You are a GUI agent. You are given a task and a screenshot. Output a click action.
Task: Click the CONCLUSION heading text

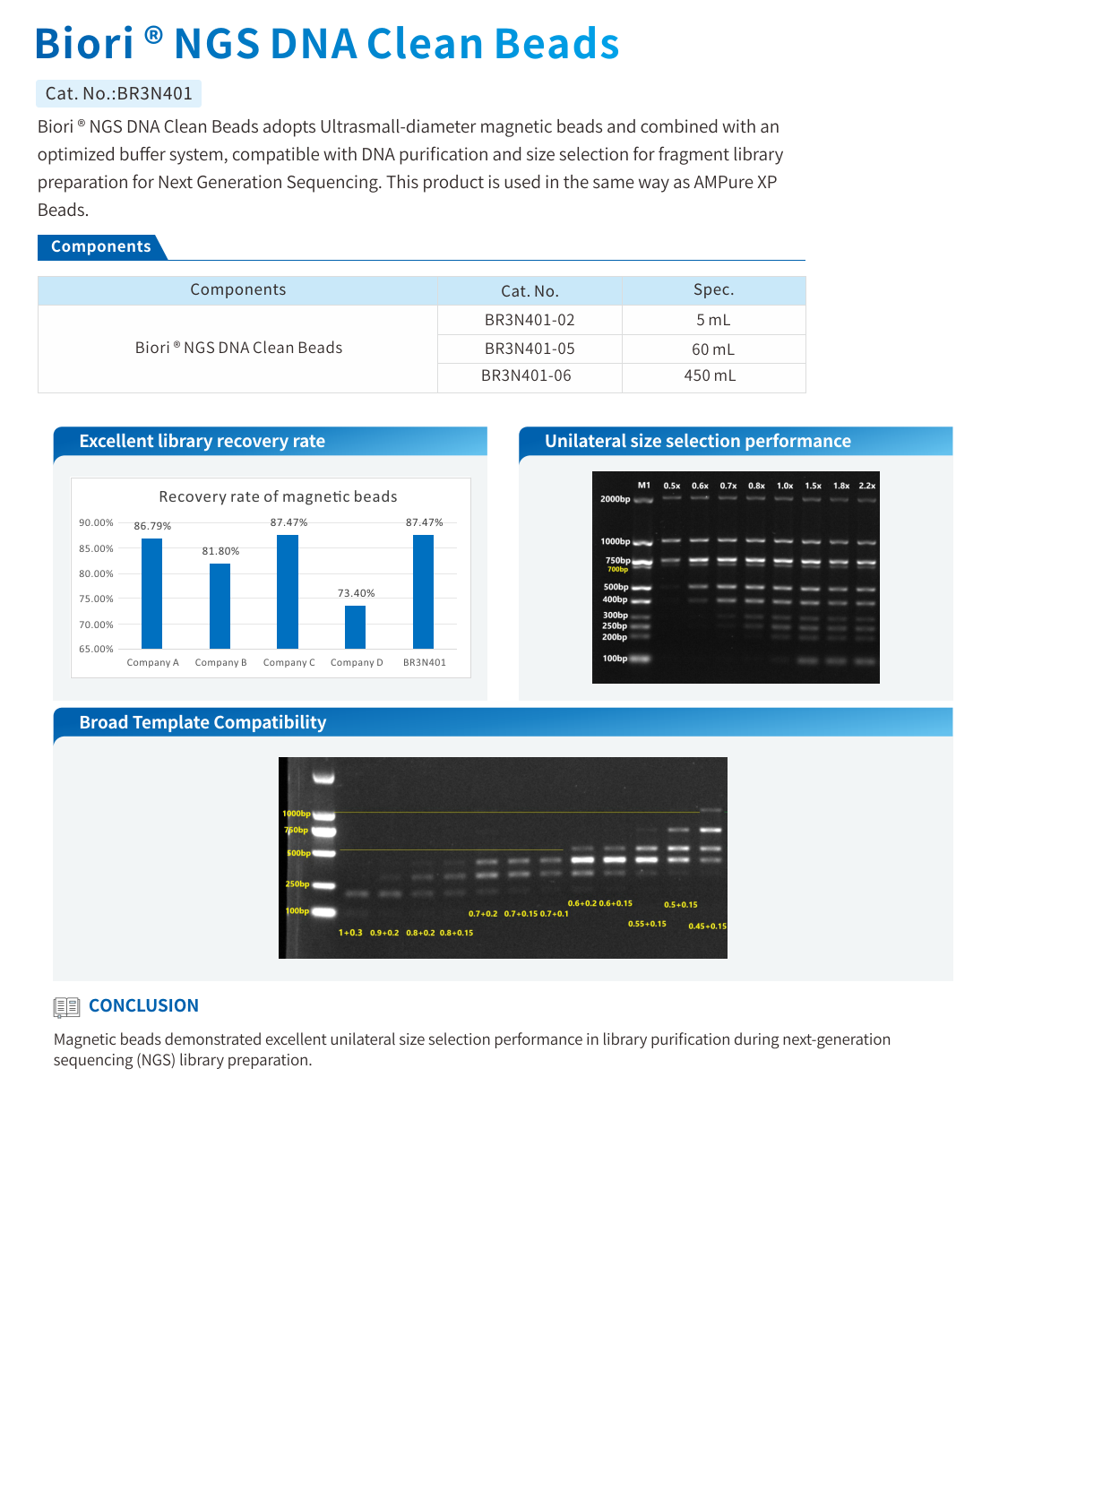click(x=143, y=1005)
